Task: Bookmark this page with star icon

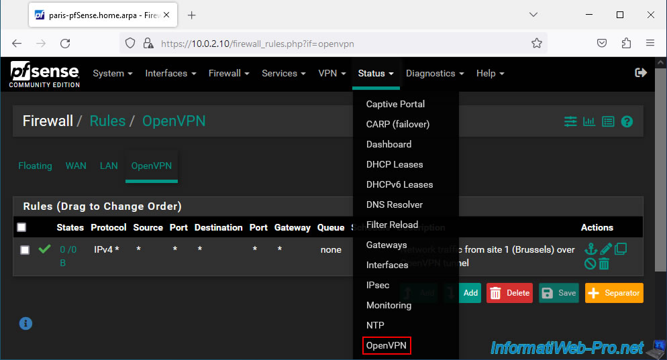Action: tap(537, 44)
